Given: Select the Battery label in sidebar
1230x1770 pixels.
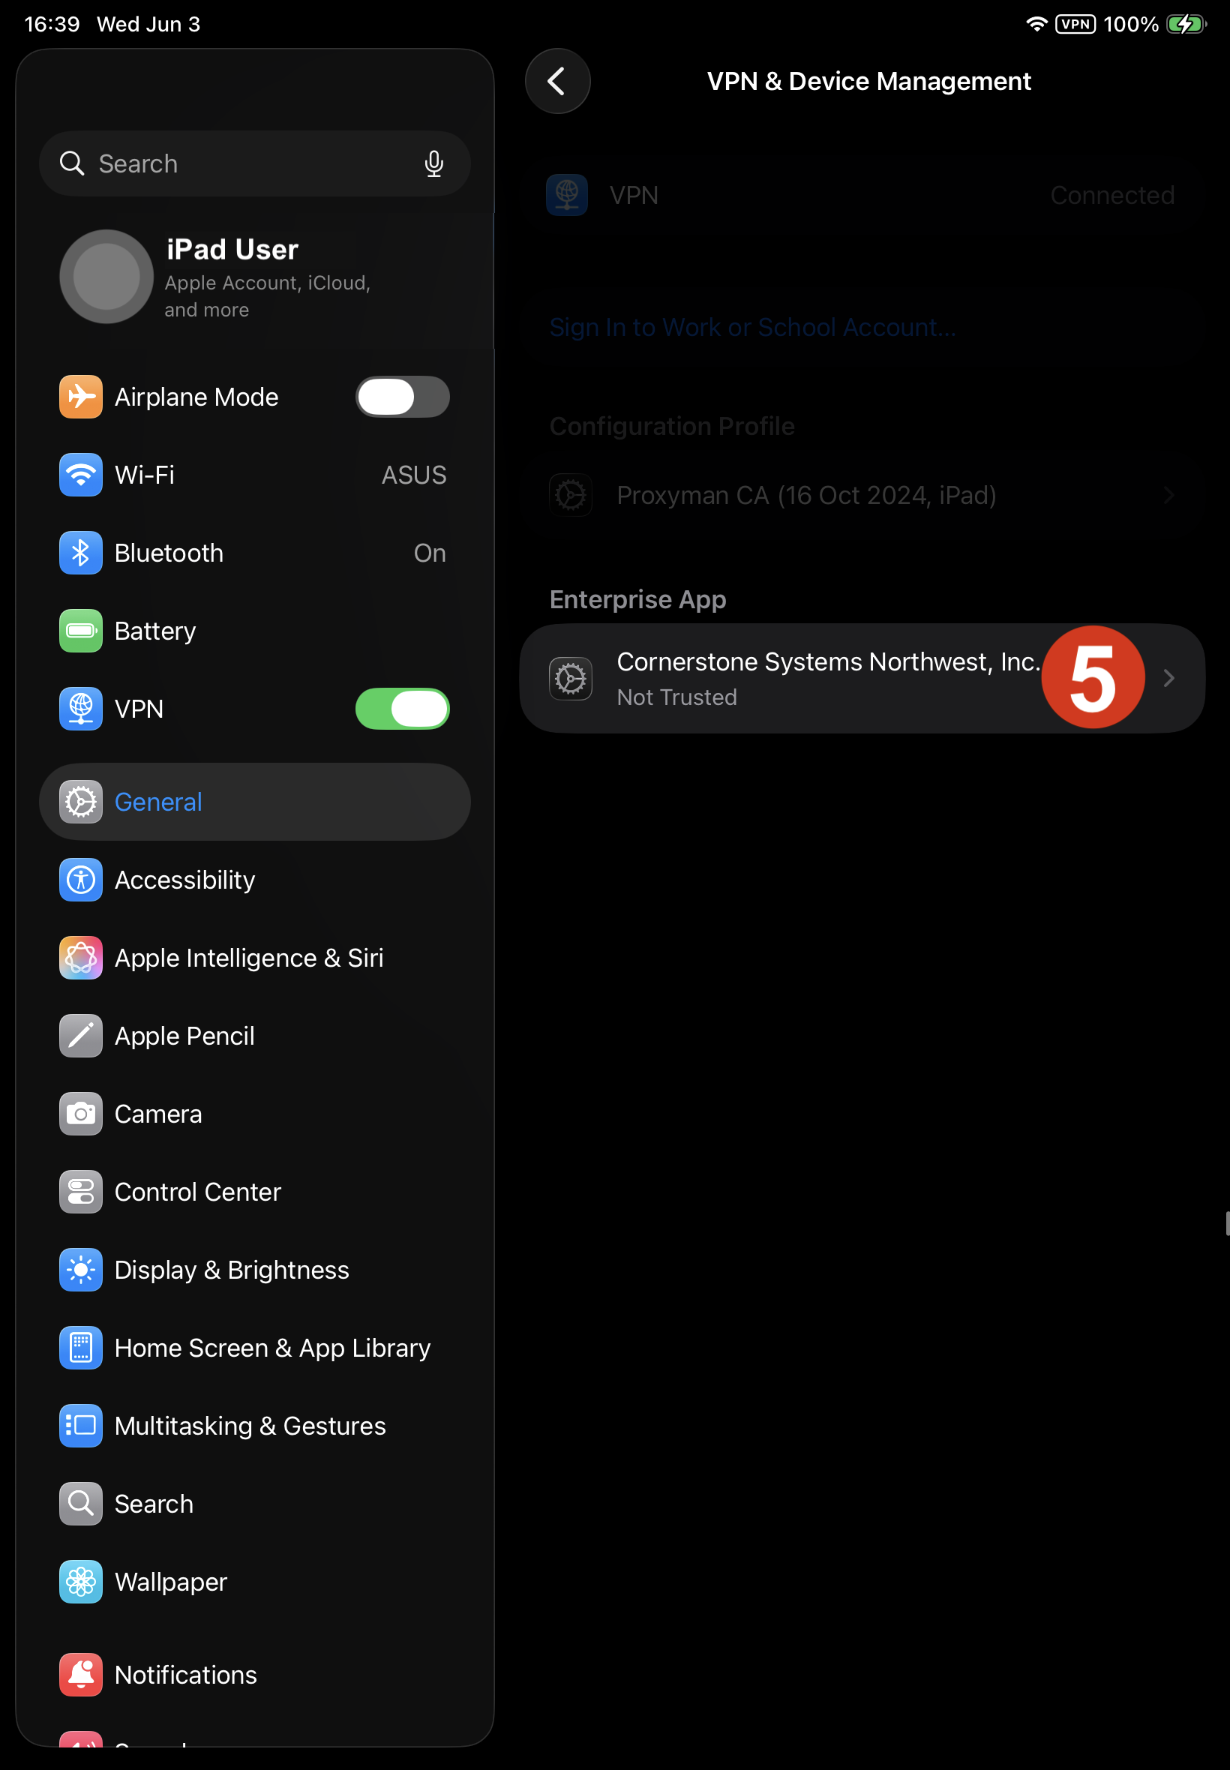Looking at the screenshot, I should point(155,631).
